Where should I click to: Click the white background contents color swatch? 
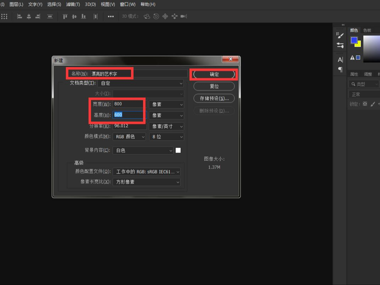(178, 150)
